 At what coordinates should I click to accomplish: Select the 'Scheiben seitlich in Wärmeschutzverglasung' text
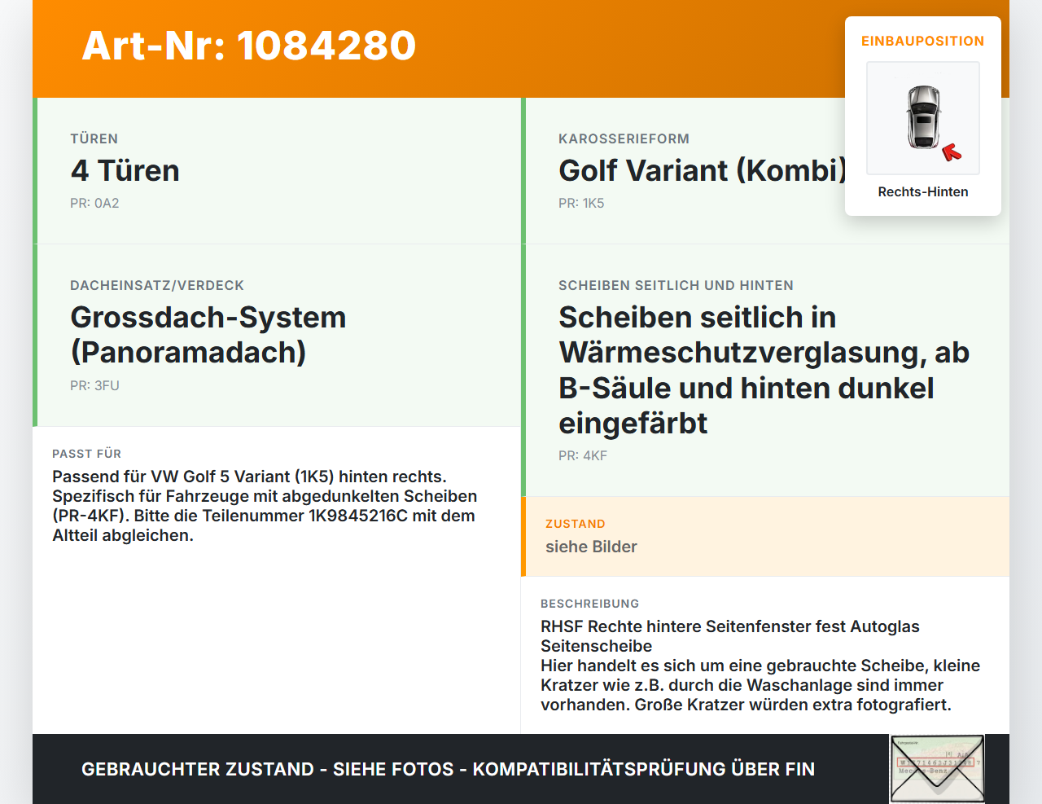tap(764, 370)
